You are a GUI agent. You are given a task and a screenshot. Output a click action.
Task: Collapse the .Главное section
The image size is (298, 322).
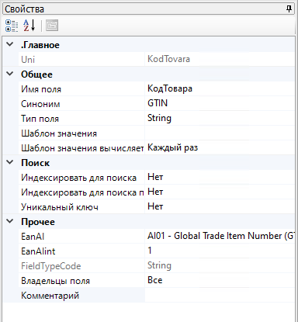(x=10, y=44)
